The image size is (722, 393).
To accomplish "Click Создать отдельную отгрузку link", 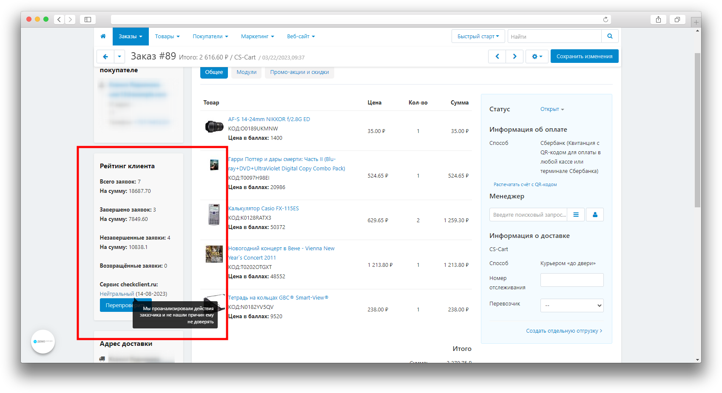I will (564, 331).
